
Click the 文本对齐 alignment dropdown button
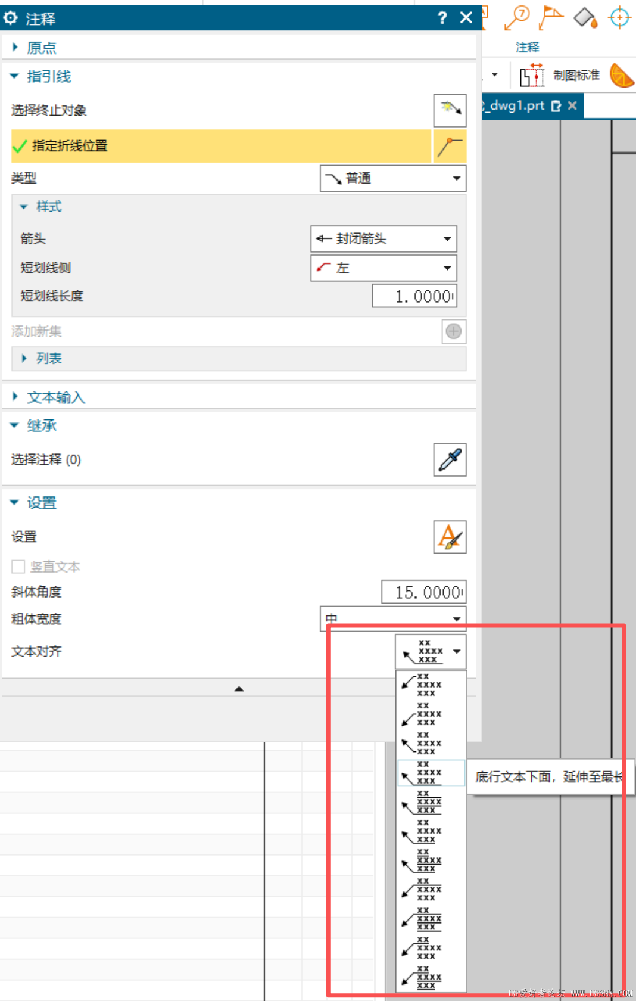tap(431, 651)
